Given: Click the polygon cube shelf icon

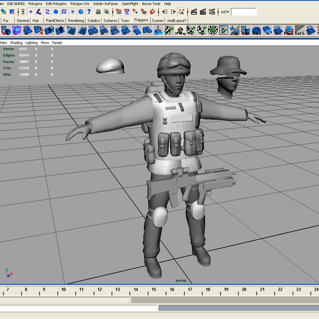Looking at the screenshot, I should pyautogui.click(x=17, y=30).
